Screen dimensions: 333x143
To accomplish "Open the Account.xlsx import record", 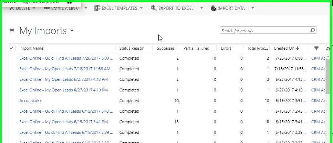I will point(31,101).
